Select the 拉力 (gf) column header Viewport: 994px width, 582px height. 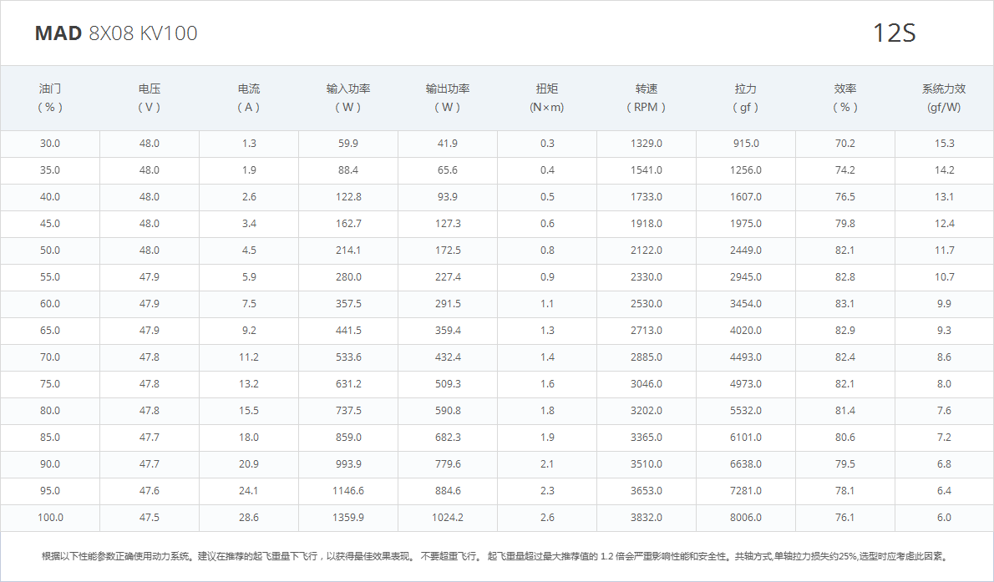746,99
